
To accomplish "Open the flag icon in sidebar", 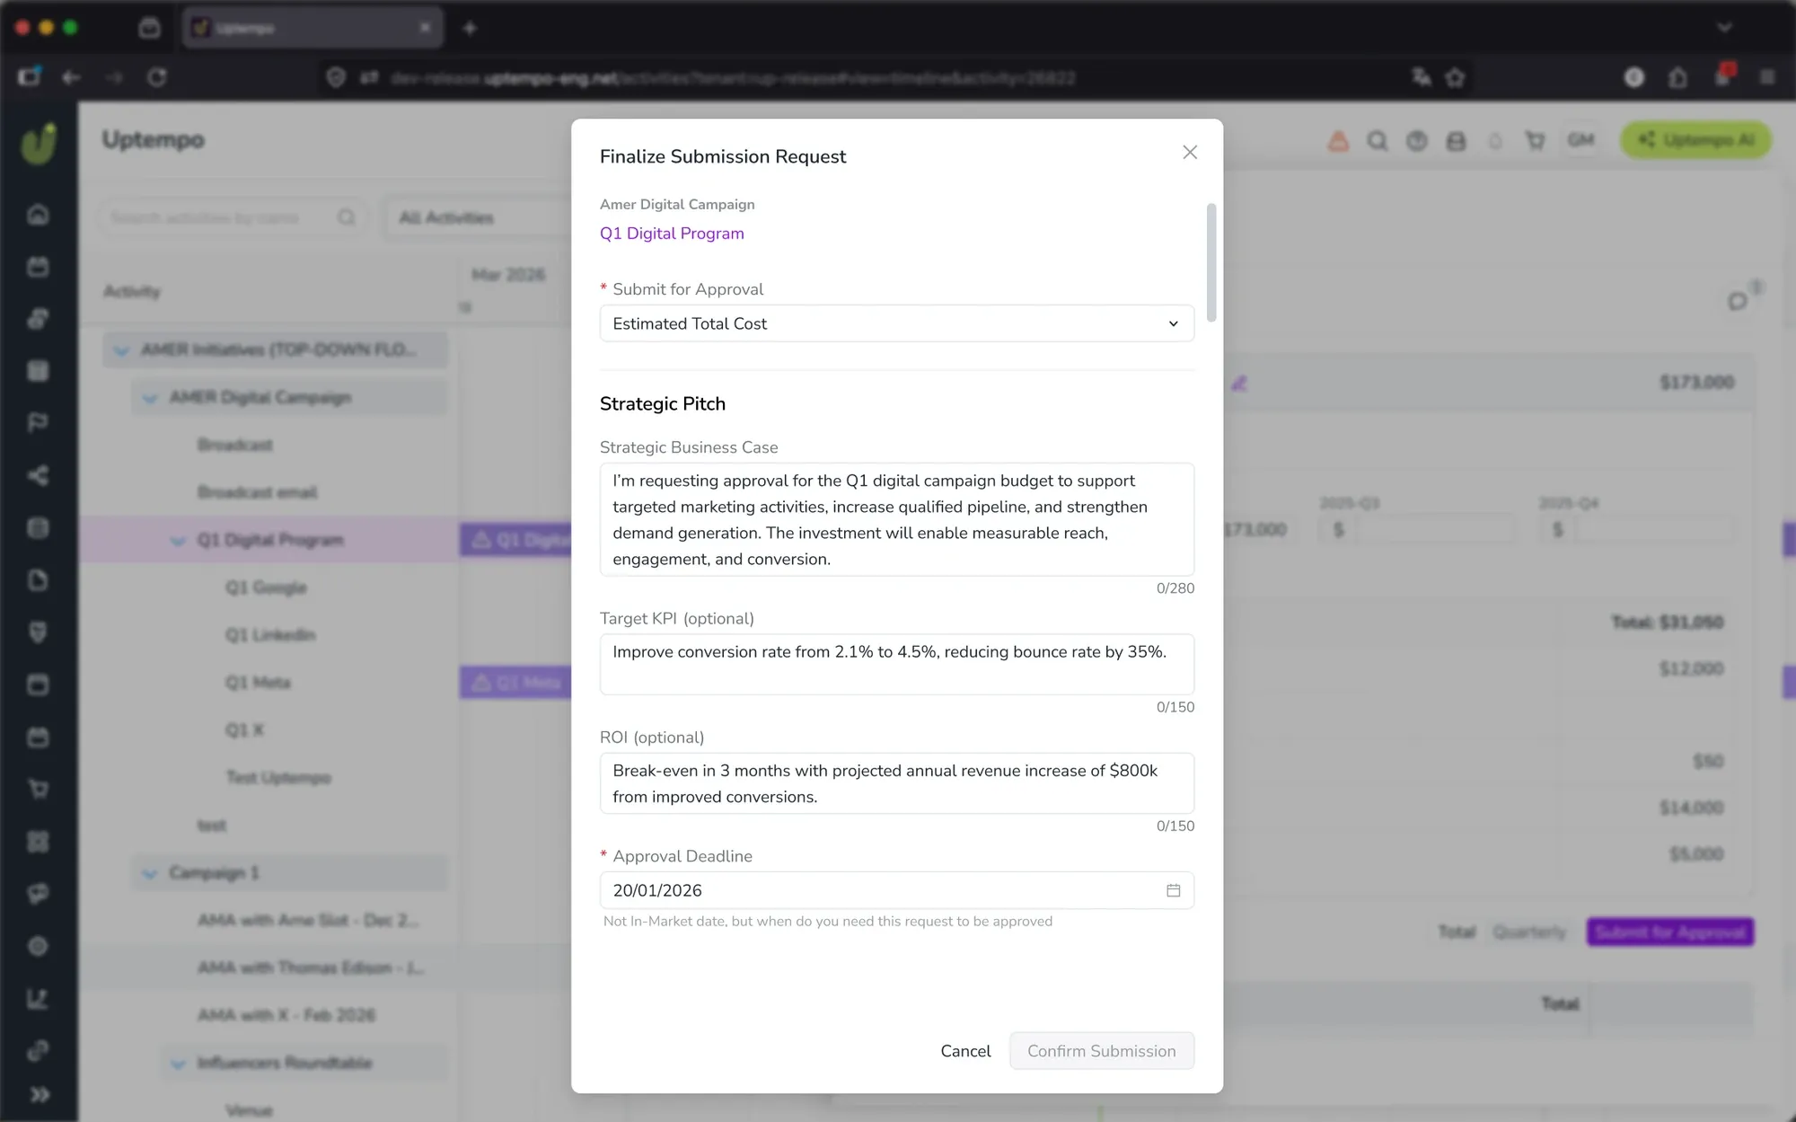I will pos(38,422).
